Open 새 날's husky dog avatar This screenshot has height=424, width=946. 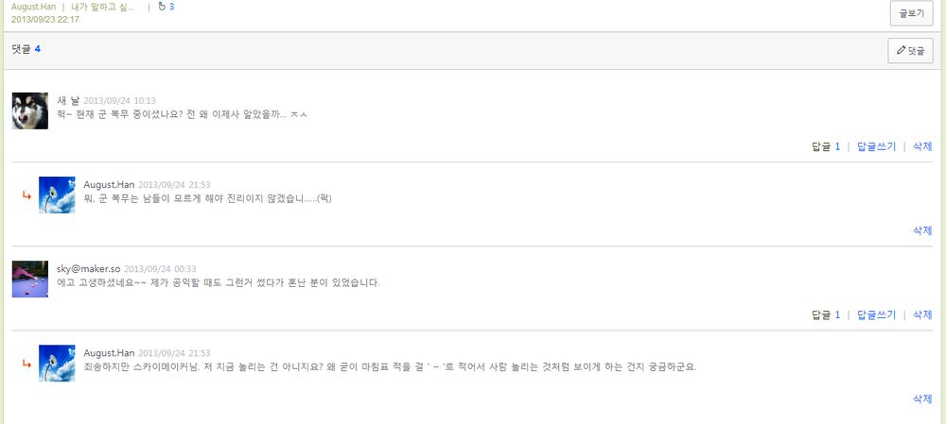point(30,110)
